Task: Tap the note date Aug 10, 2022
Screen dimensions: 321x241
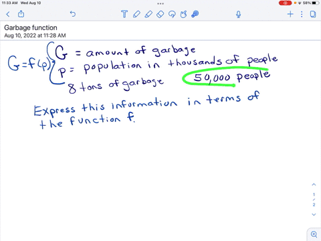Action: coord(35,35)
